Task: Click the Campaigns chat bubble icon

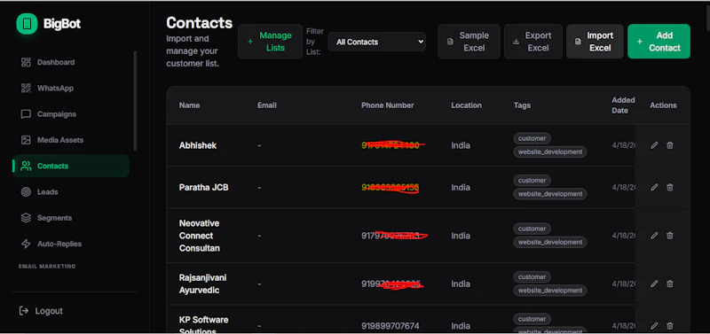Action: click(26, 114)
